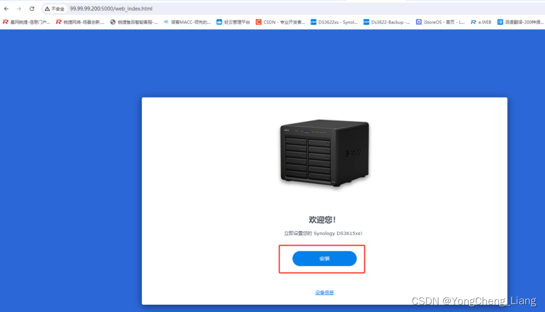Screen dimensions: 545x312
Task: Open the e.WEB bookmark
Action: pos(481,22)
